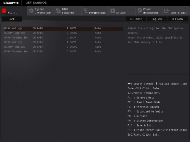The width and height of the screenshot is (190, 142).
Task: Change language via English button
Action: 157,19
